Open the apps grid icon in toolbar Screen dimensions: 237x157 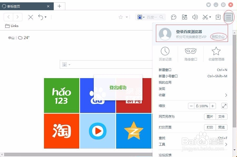click(184, 17)
